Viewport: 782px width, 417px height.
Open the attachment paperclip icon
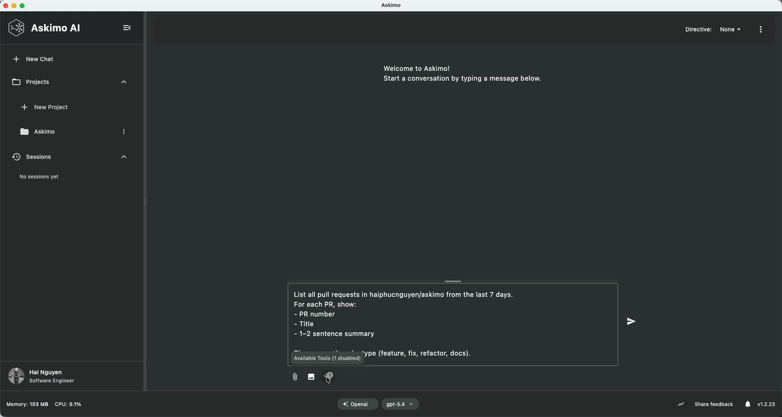click(294, 377)
